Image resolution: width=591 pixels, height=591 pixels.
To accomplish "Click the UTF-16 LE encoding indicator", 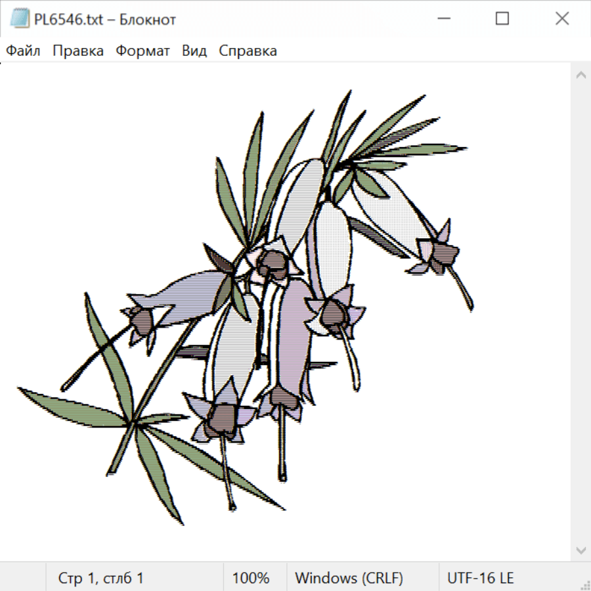I will coord(480,579).
